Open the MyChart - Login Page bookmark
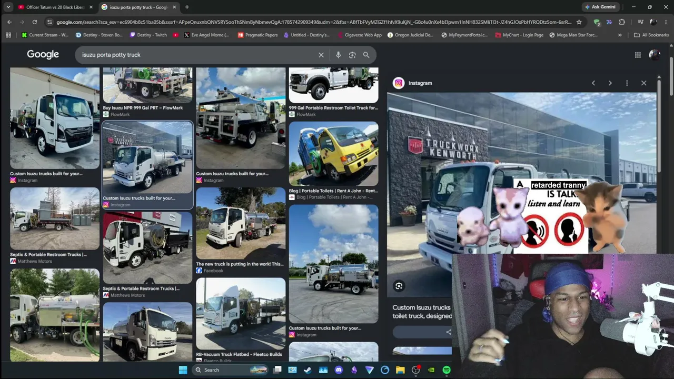Viewport: 674px width, 379px height. (519, 35)
